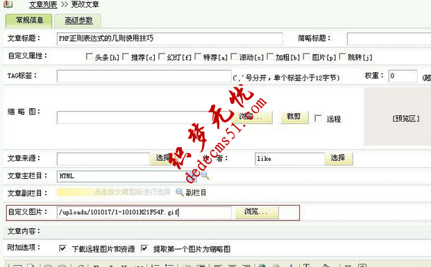Click the TAG标签 input field
The width and height of the screenshot is (431, 267).
click(x=144, y=76)
